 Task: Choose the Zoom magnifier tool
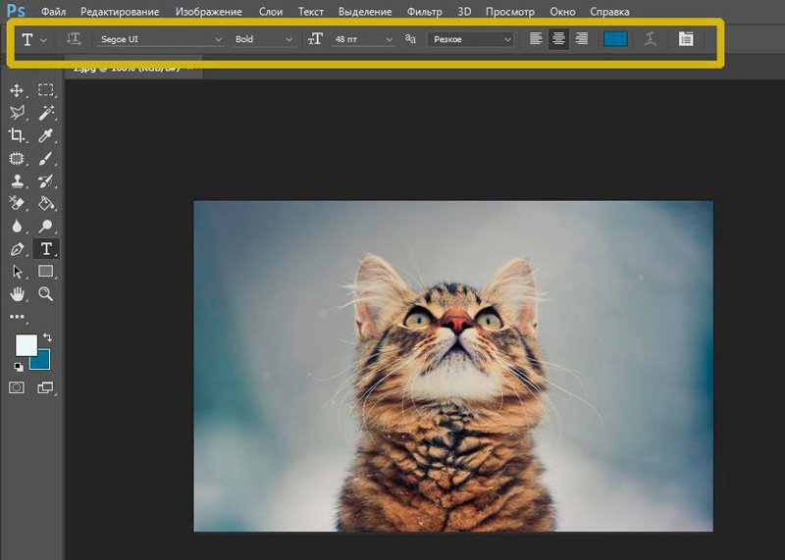[x=45, y=293]
